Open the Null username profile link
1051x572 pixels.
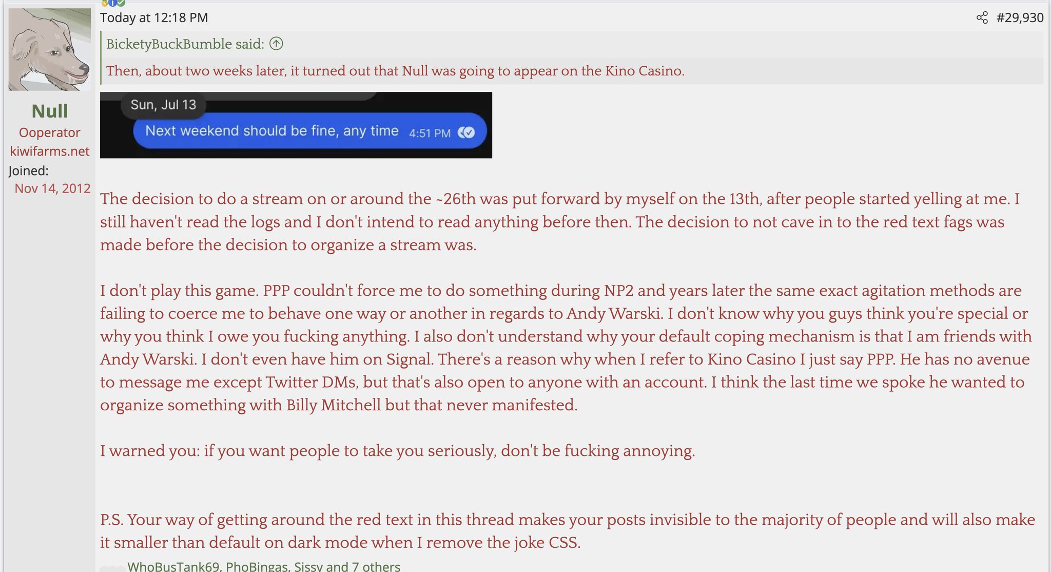50,111
